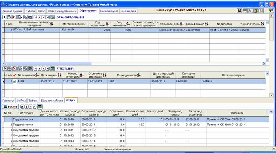Switch to Семья и родственники tab

(62, 11)
